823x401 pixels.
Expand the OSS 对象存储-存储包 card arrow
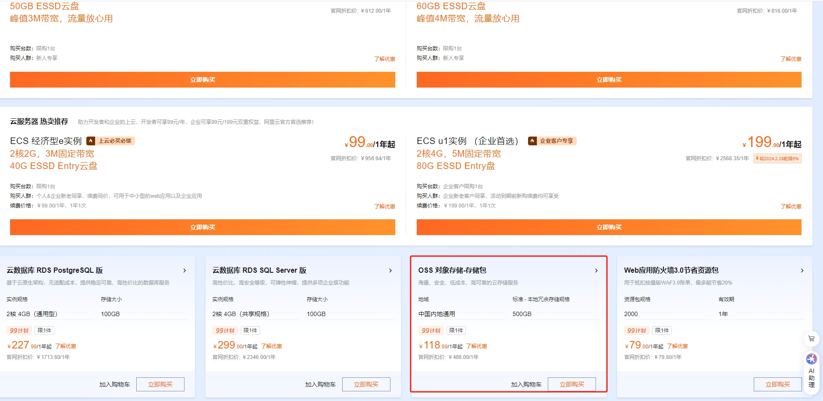click(x=596, y=271)
